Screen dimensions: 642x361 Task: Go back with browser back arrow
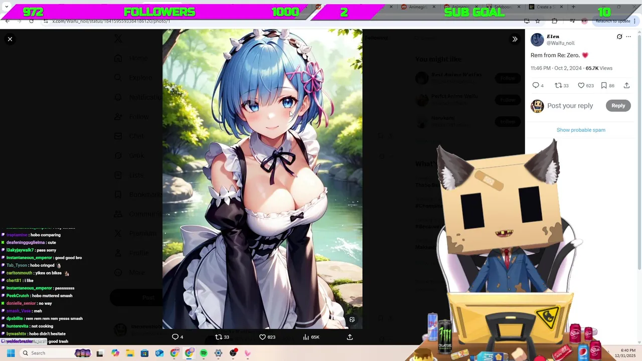(x=8, y=21)
